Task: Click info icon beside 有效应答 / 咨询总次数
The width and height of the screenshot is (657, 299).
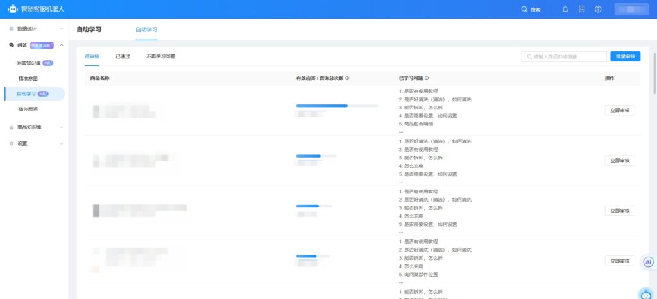Action: click(x=347, y=78)
